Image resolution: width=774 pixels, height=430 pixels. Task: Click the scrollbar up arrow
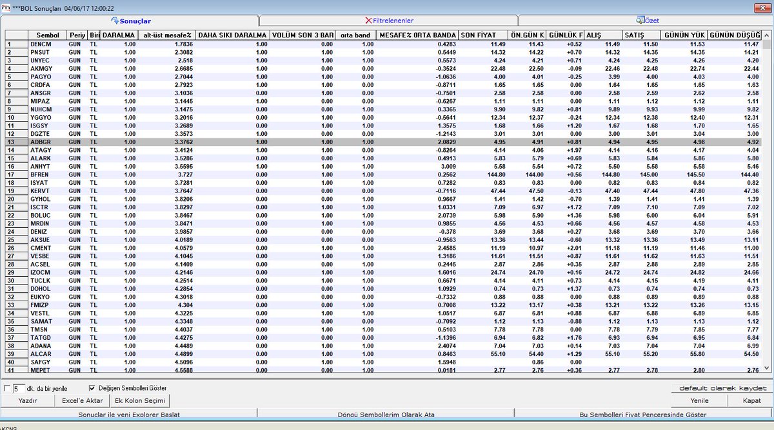coord(767,35)
